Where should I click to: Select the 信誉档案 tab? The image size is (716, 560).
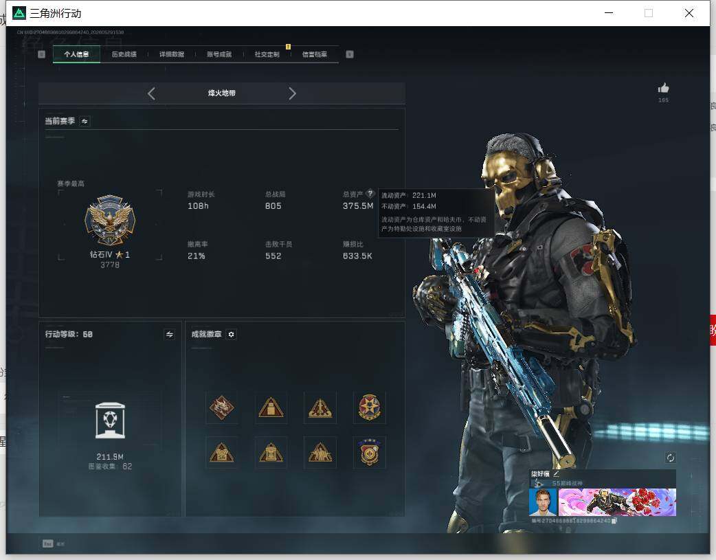point(315,54)
